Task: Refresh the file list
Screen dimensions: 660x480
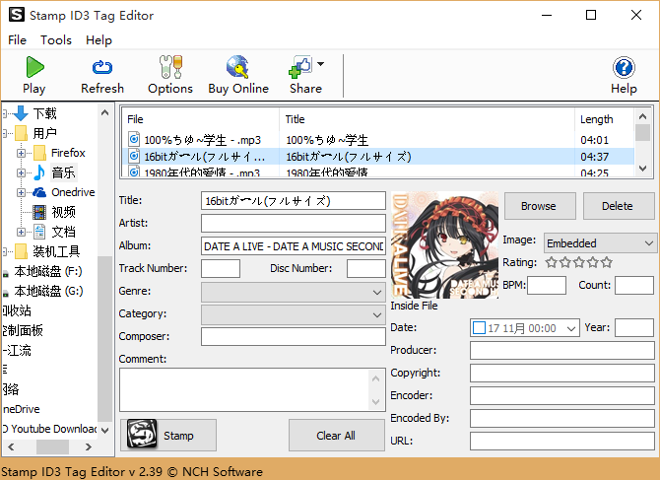Action: [x=102, y=68]
